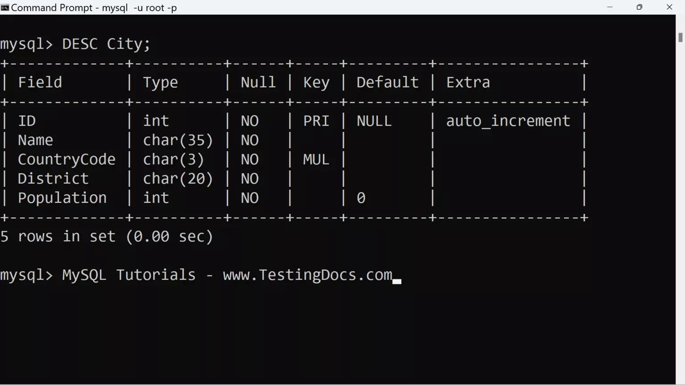Select the auto_increment text in Extra column
Screen dimensions: 685x385
click(x=508, y=120)
